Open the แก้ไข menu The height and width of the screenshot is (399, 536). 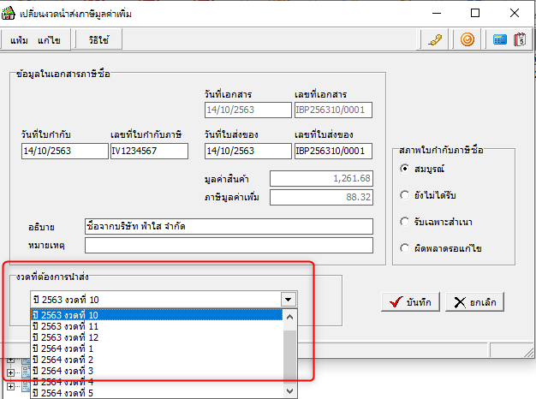[49, 40]
